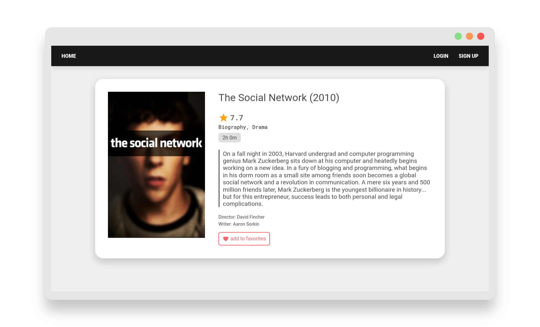Image resolution: width=540 pixels, height=327 pixels.
Task: Click the movie title The Social Network (2010)
Action: [279, 98]
